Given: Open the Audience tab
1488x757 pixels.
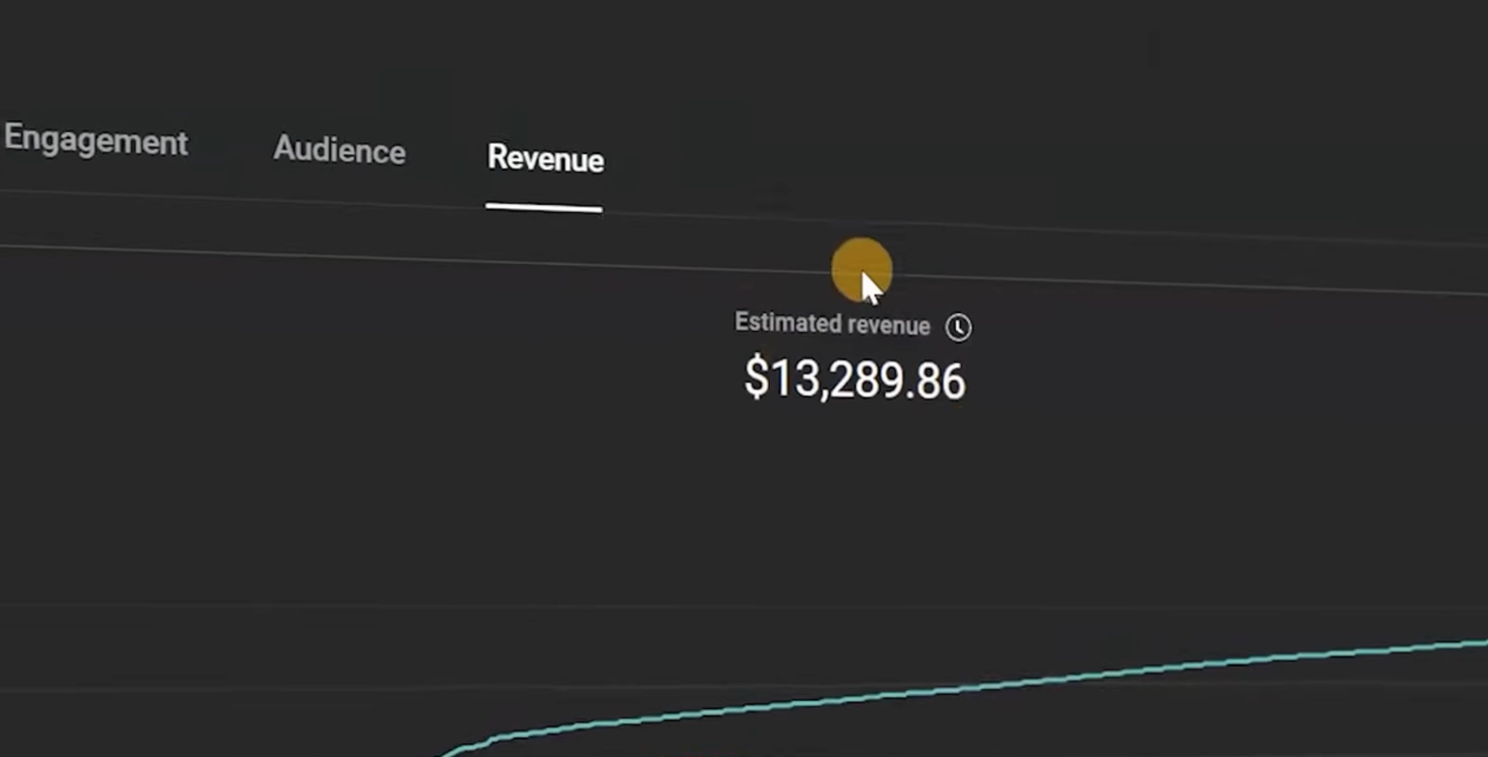Looking at the screenshot, I should (x=339, y=150).
